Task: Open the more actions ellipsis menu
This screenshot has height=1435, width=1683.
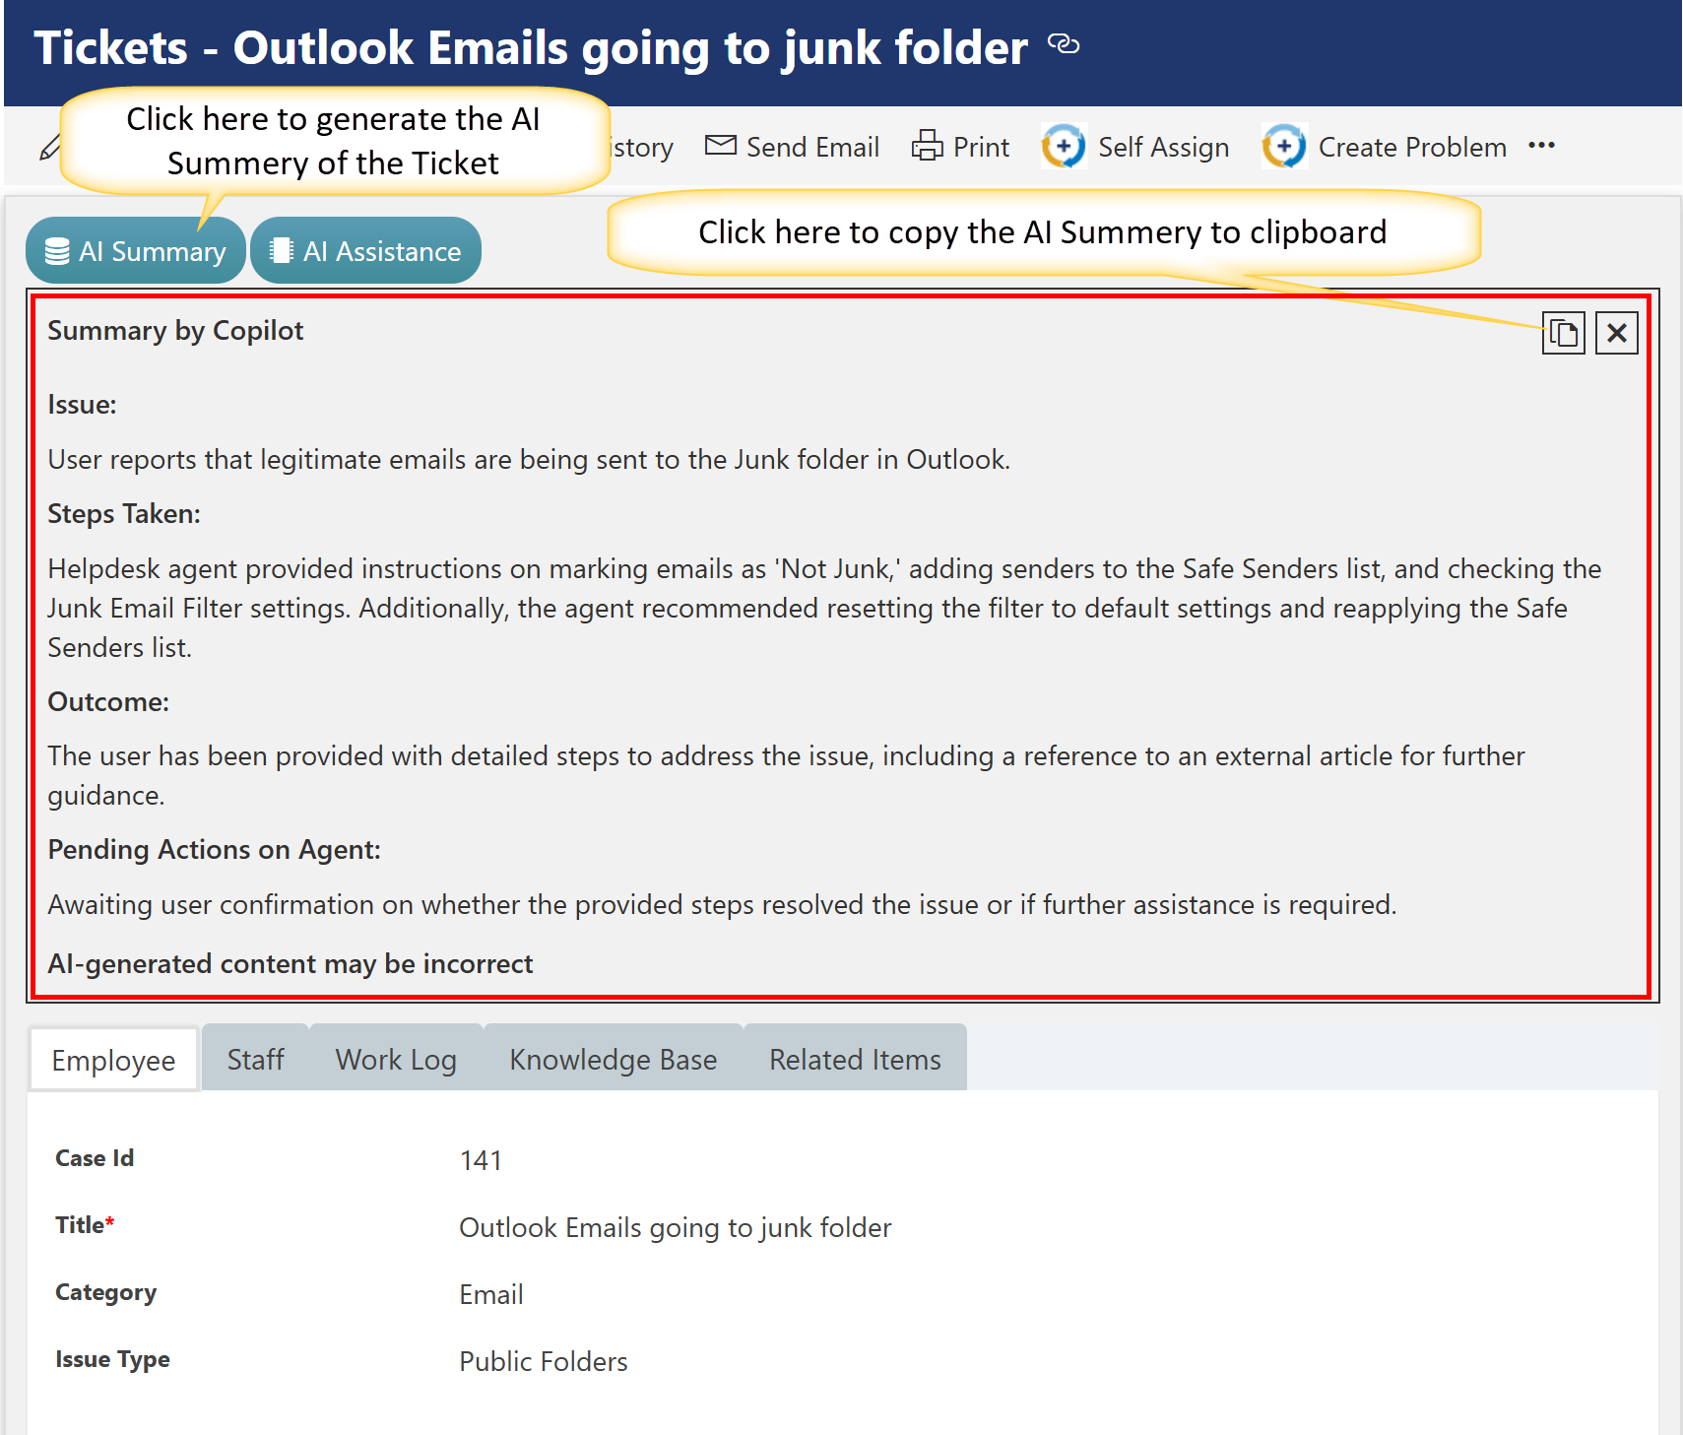Action: click(x=1541, y=146)
